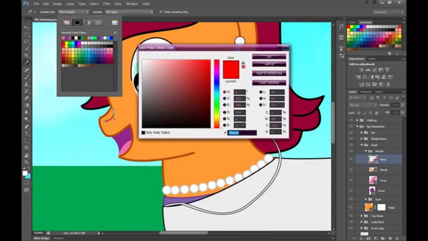Select the Brush tool

[x=26, y=77]
